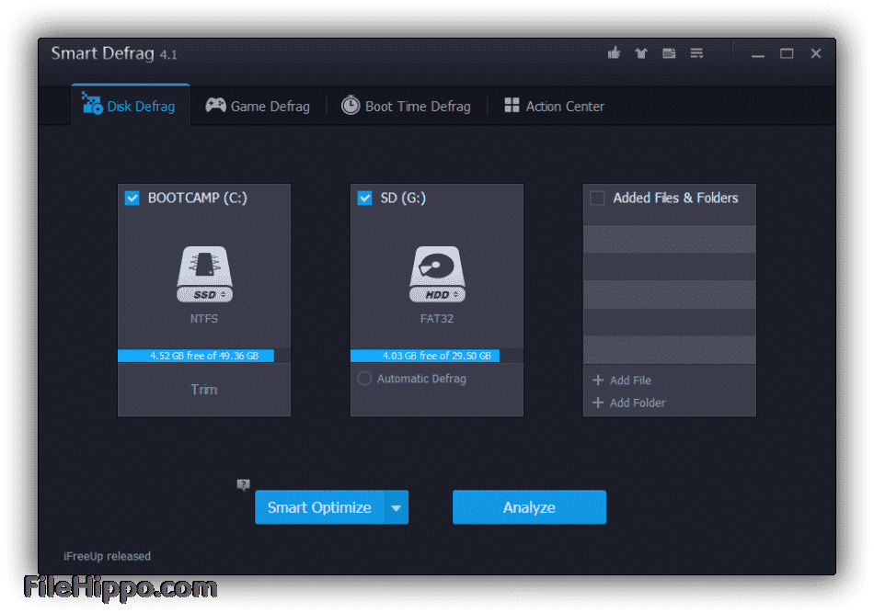Check the Added Files & Folders checkbox

(597, 198)
